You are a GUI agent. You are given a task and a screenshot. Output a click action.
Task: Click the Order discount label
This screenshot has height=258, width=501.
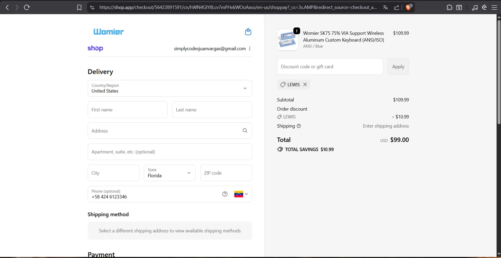pyautogui.click(x=292, y=109)
